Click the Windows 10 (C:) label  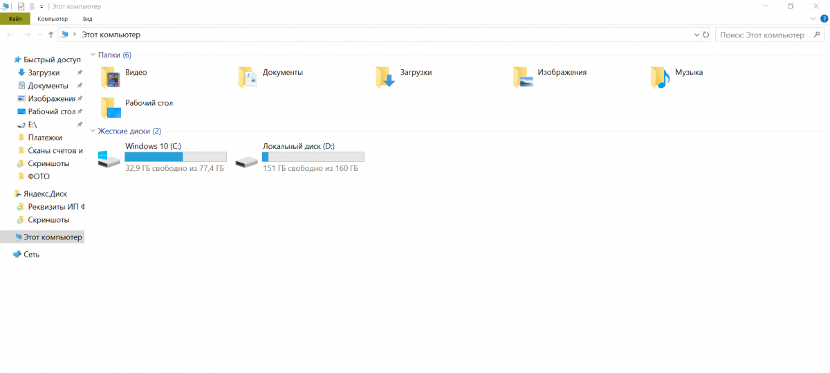[153, 147]
